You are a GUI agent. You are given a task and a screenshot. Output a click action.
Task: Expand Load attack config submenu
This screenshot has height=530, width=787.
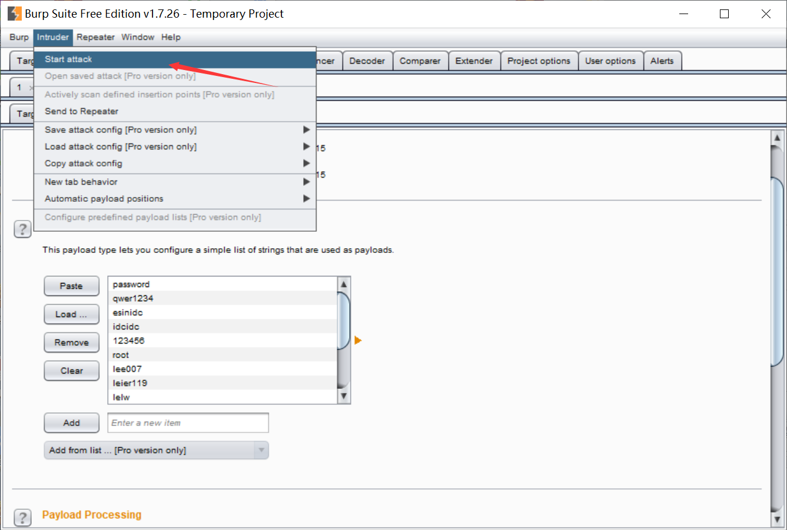pyautogui.click(x=175, y=146)
